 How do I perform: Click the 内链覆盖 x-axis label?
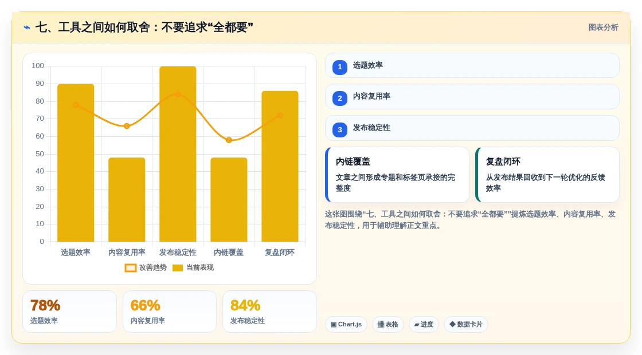(x=229, y=253)
